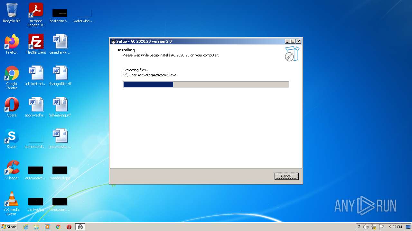Show hidden tray icons arrow
The image size is (412, 231).
click(359, 227)
